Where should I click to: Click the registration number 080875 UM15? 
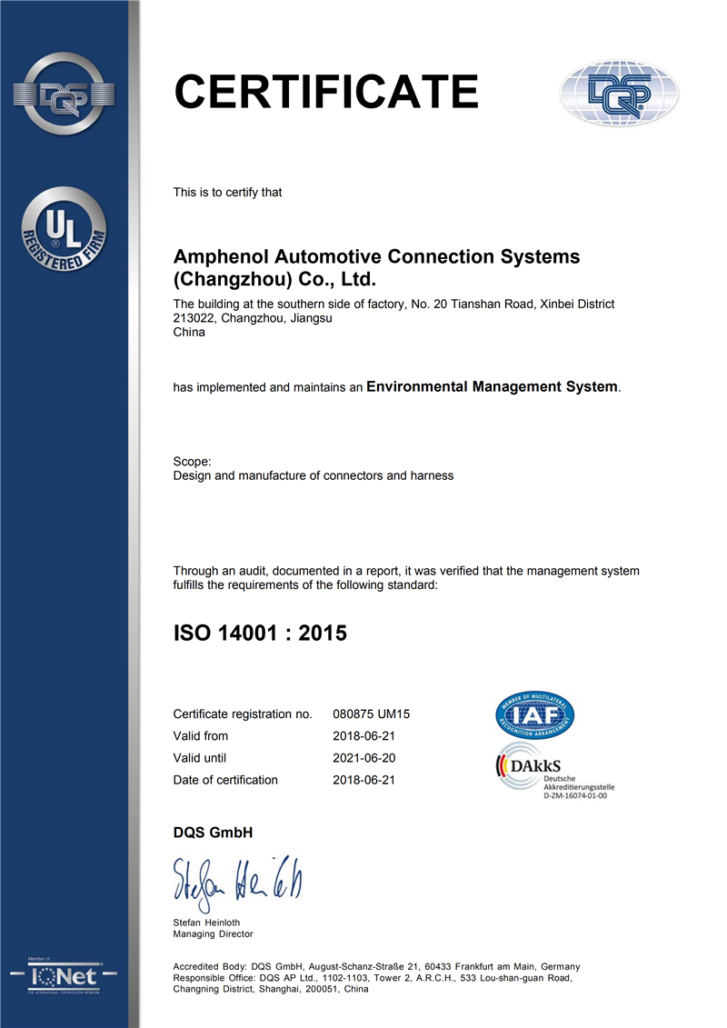371,714
